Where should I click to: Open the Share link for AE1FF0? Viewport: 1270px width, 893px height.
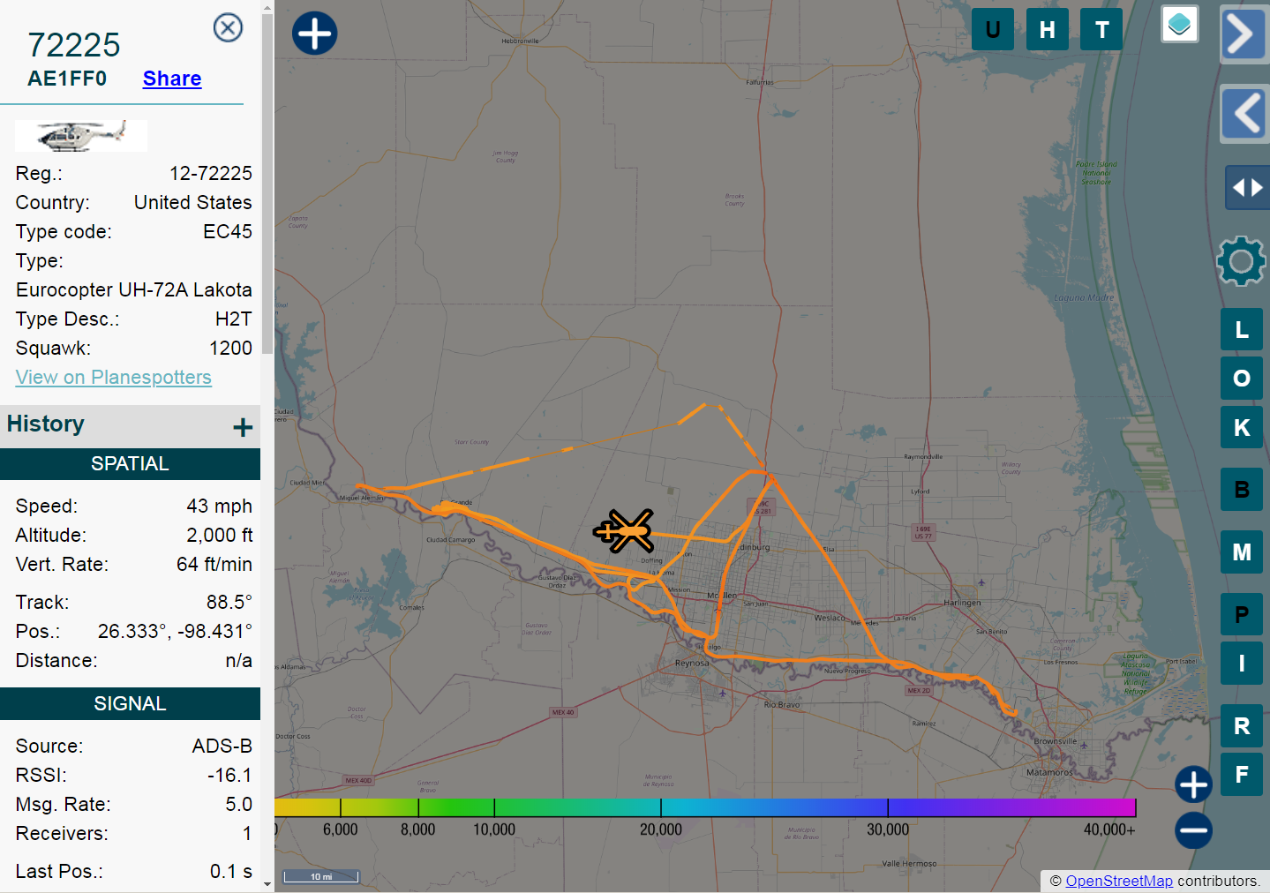click(x=172, y=79)
